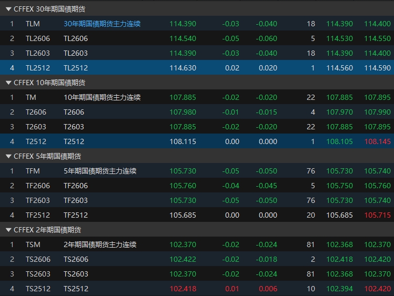The height and width of the screenshot is (296, 394).
Task: Click the 105.685 last price of TF2512
Action: pyautogui.click(x=183, y=215)
